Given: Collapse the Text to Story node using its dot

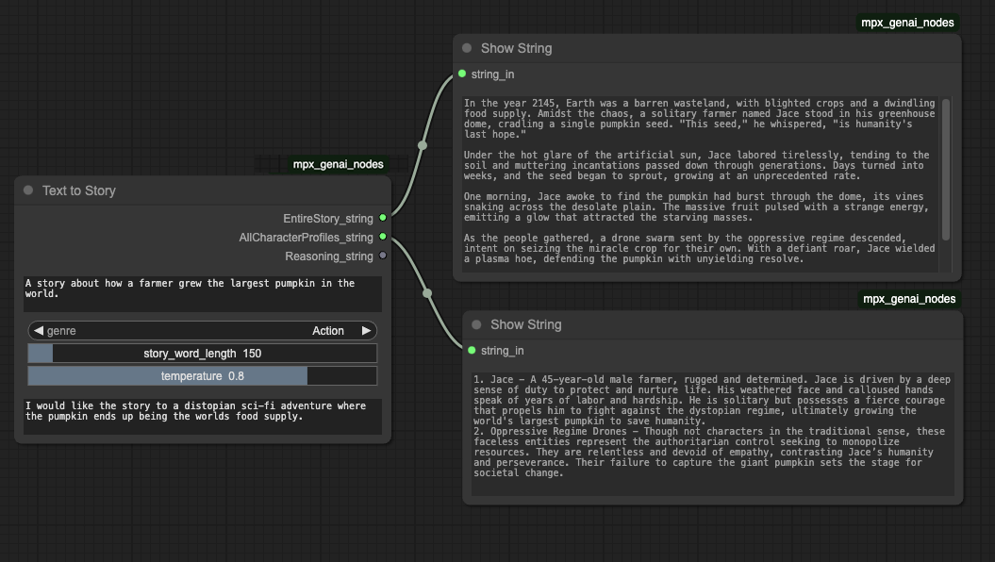Looking at the screenshot, I should tap(28, 190).
